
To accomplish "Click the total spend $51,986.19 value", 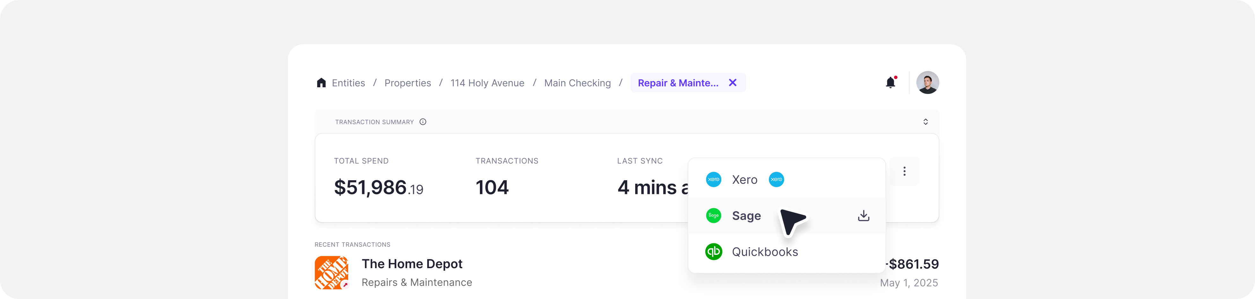I will pyautogui.click(x=378, y=188).
